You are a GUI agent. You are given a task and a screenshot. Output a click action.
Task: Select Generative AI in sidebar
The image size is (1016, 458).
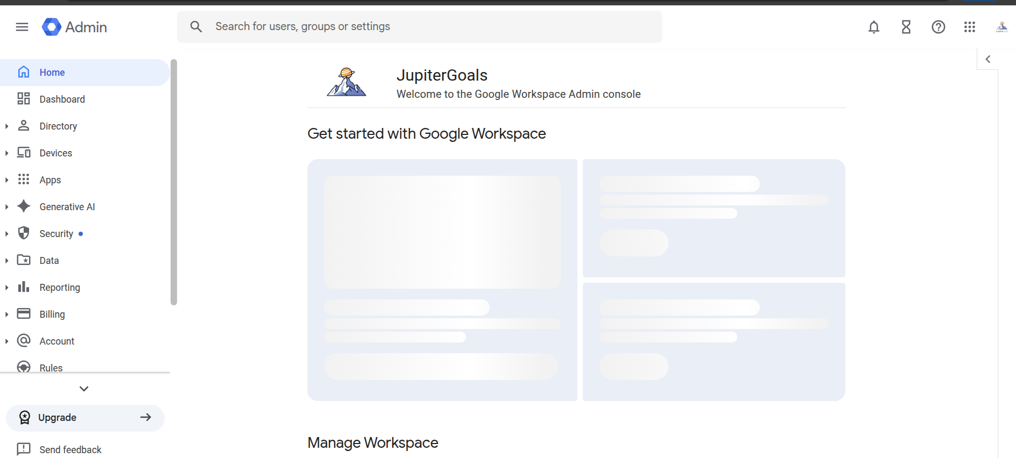[67, 207]
